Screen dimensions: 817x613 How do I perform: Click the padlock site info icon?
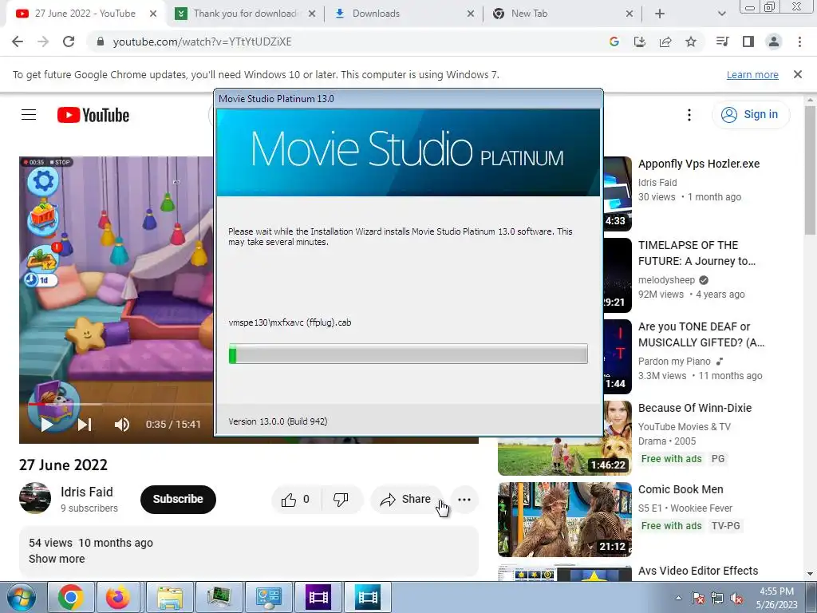pyautogui.click(x=101, y=42)
